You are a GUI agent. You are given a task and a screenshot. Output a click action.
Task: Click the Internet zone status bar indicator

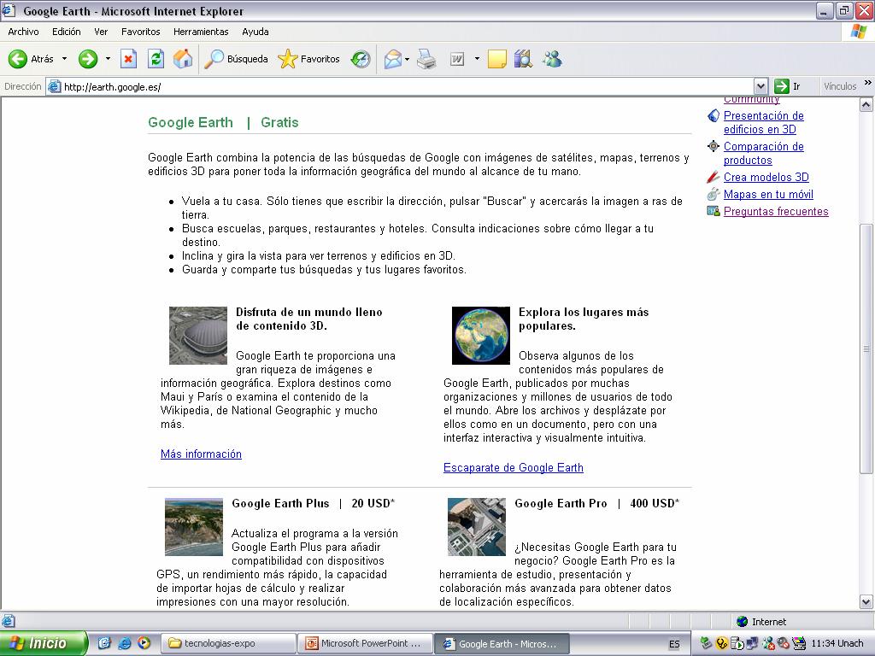(761, 622)
